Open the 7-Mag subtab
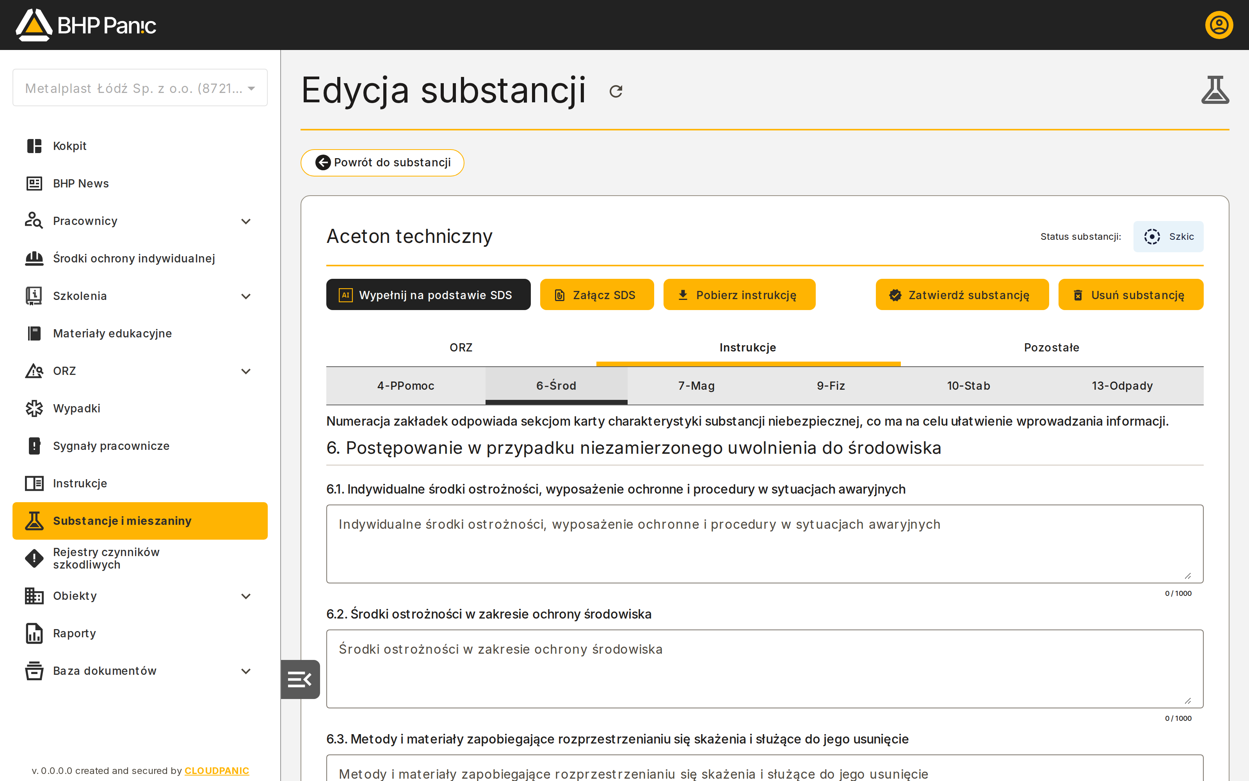This screenshot has height=781, width=1249. [696, 386]
